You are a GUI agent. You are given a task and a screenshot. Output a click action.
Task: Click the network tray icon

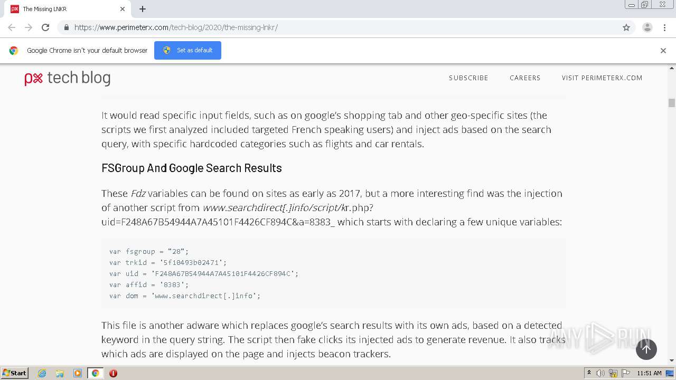[x=613, y=373]
